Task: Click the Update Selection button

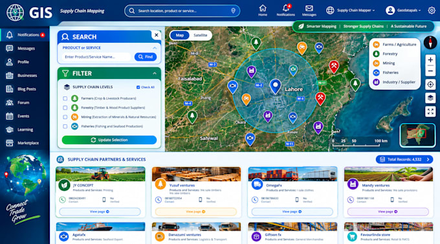Action: coord(109,140)
